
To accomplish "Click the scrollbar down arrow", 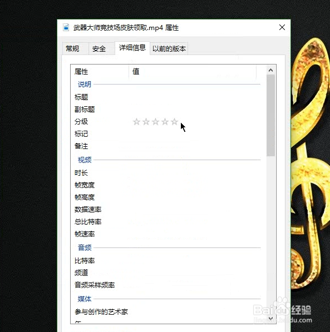I will 270,318.
